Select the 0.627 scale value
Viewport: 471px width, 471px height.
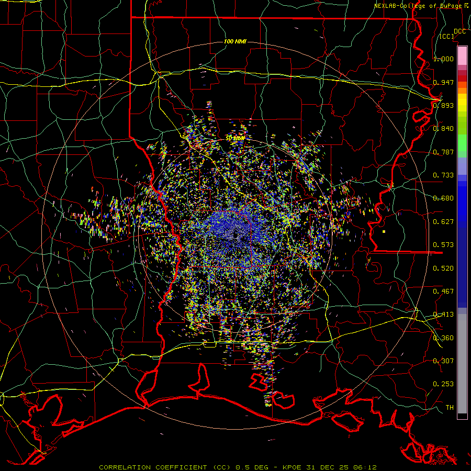click(x=443, y=222)
